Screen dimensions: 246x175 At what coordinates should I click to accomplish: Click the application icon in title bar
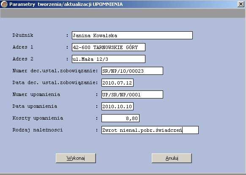point(4,4)
